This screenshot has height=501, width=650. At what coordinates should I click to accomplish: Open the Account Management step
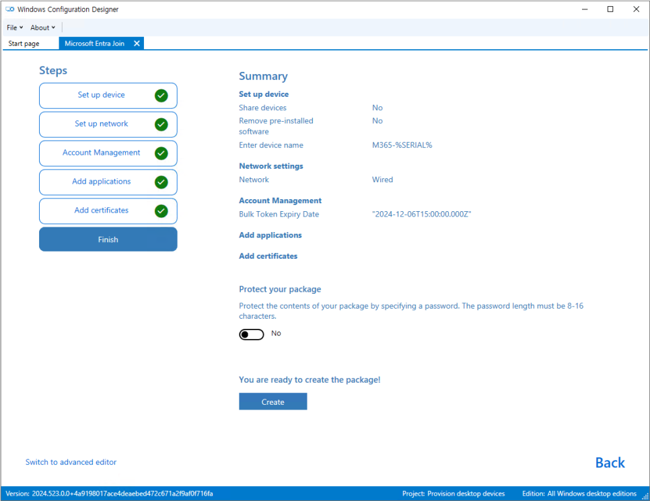tap(108, 153)
